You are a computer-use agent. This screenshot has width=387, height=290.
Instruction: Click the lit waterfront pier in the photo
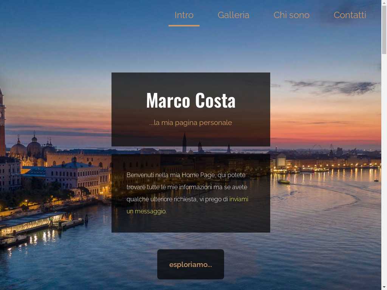[32, 224]
